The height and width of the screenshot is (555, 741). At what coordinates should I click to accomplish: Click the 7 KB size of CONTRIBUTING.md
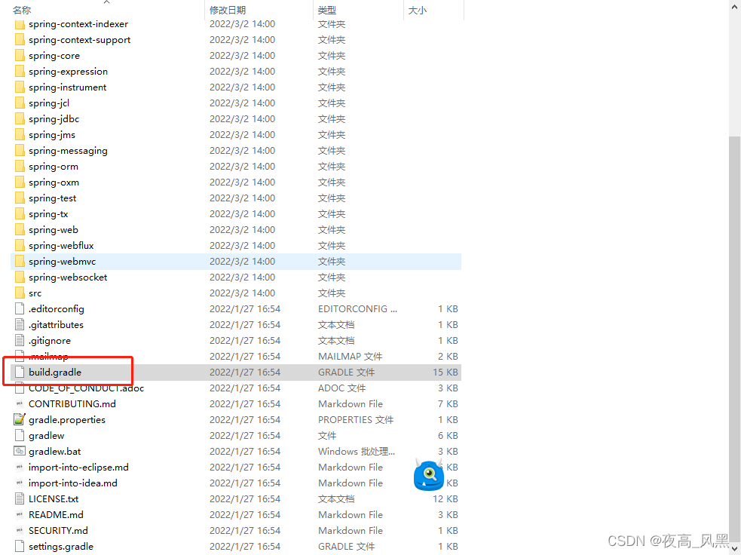(x=448, y=403)
